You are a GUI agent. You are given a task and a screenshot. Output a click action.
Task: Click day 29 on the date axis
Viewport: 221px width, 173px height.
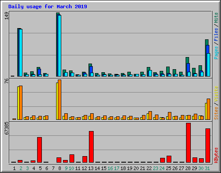(194, 168)
